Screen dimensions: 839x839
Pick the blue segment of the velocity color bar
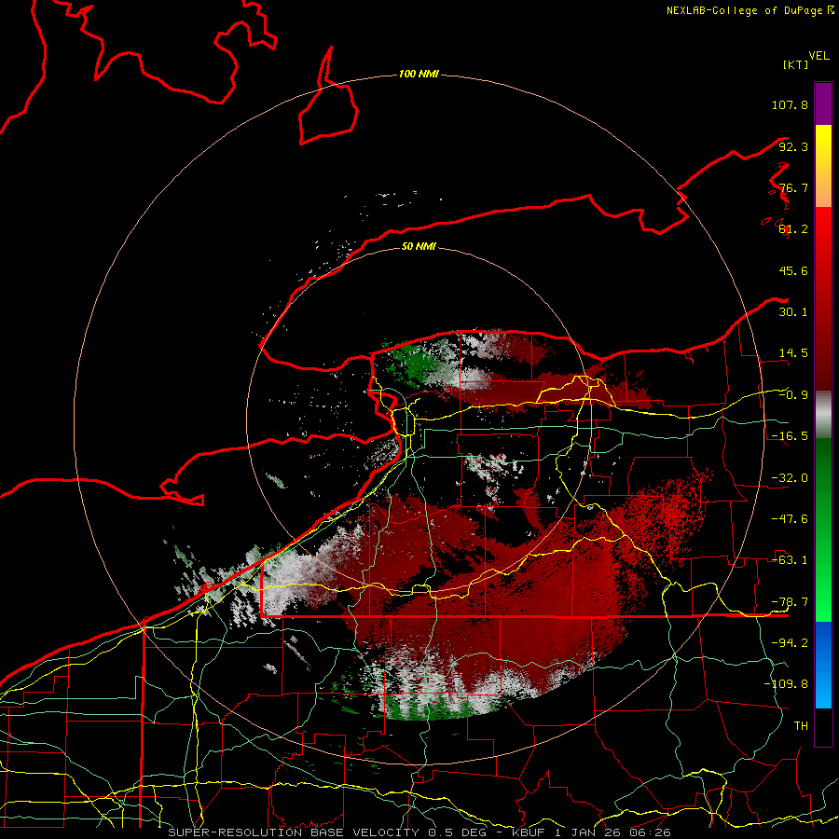click(x=823, y=665)
